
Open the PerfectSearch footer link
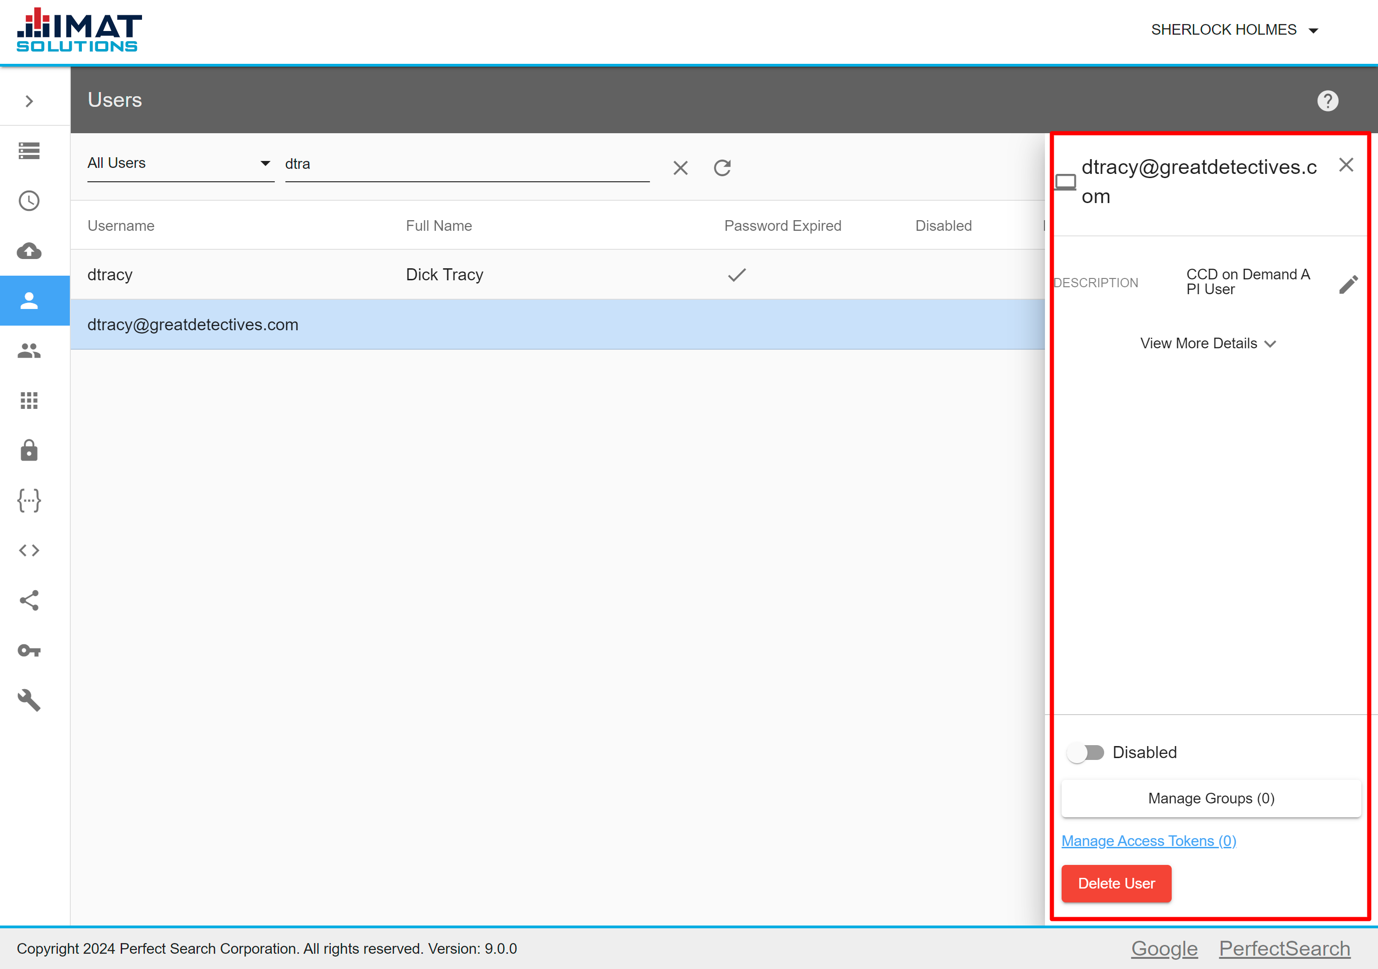click(1285, 949)
